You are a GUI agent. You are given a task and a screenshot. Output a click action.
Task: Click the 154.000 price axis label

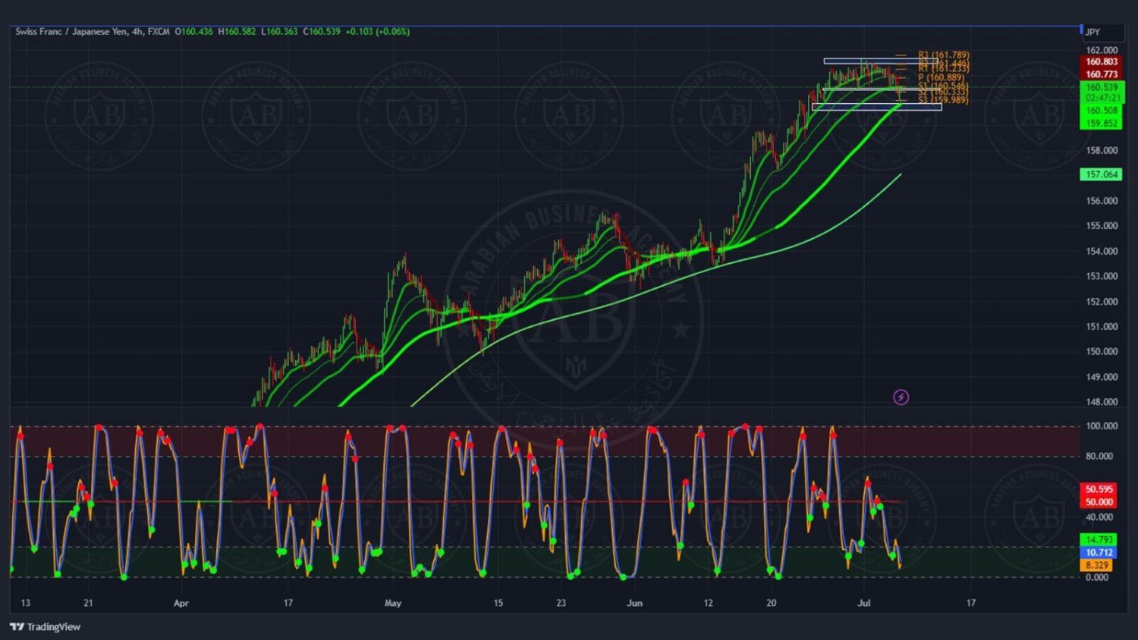[1102, 251]
